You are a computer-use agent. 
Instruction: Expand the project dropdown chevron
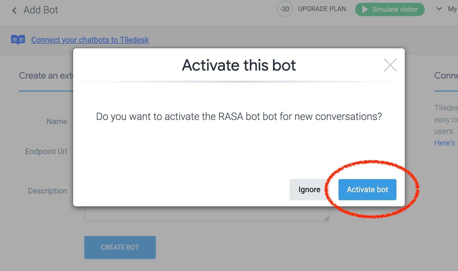tap(439, 9)
